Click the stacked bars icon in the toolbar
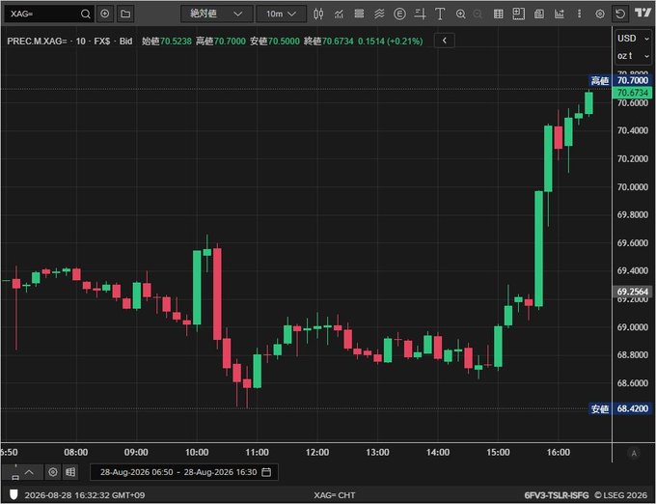The width and height of the screenshot is (656, 504). click(x=359, y=14)
